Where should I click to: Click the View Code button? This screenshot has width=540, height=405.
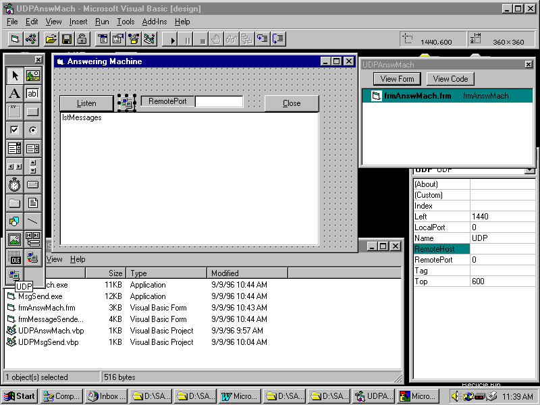tap(450, 79)
